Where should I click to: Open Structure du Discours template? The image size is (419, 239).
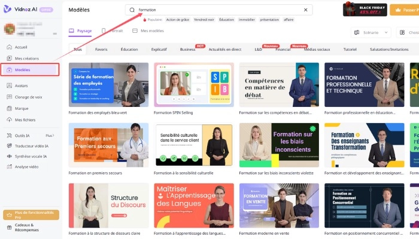point(108,206)
